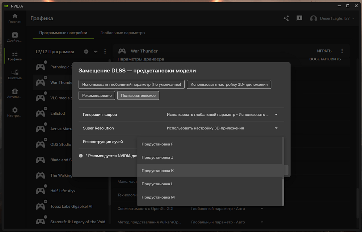Click the info icon near NVIDIA recommendation
This screenshot has height=232, width=362.
[x=81, y=156]
